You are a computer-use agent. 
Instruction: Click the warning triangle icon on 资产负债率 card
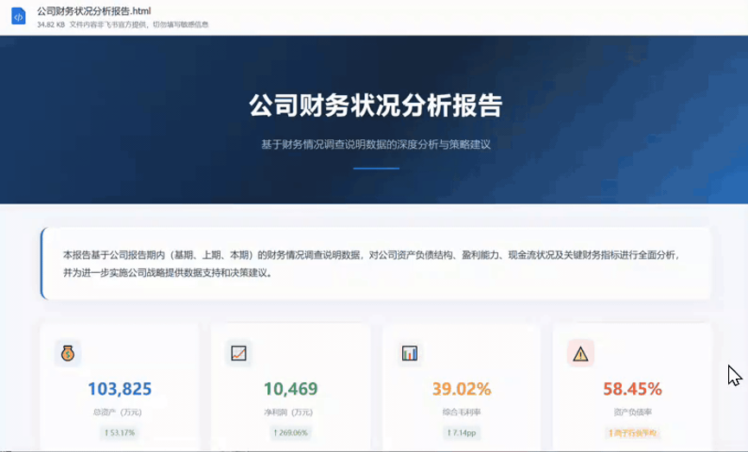[580, 353]
